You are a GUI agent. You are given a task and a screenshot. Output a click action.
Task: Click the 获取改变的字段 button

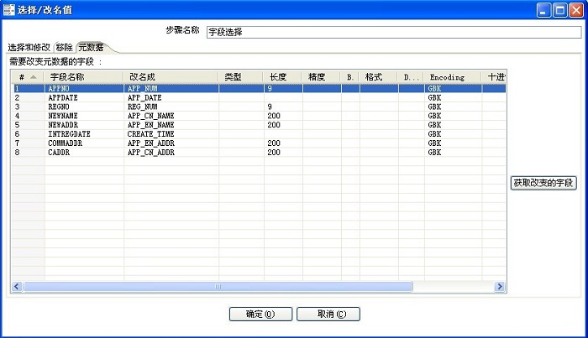(x=544, y=183)
